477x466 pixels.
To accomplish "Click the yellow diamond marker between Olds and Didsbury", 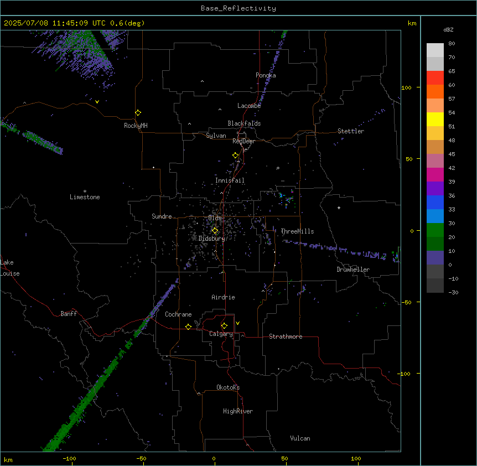I will pos(215,231).
